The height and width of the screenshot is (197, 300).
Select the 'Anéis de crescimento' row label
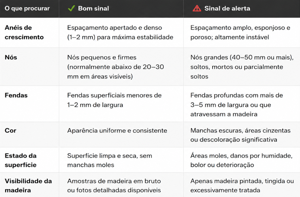coord(24,32)
